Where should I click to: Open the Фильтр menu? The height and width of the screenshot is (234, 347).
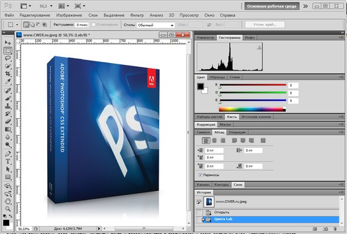tap(137, 15)
